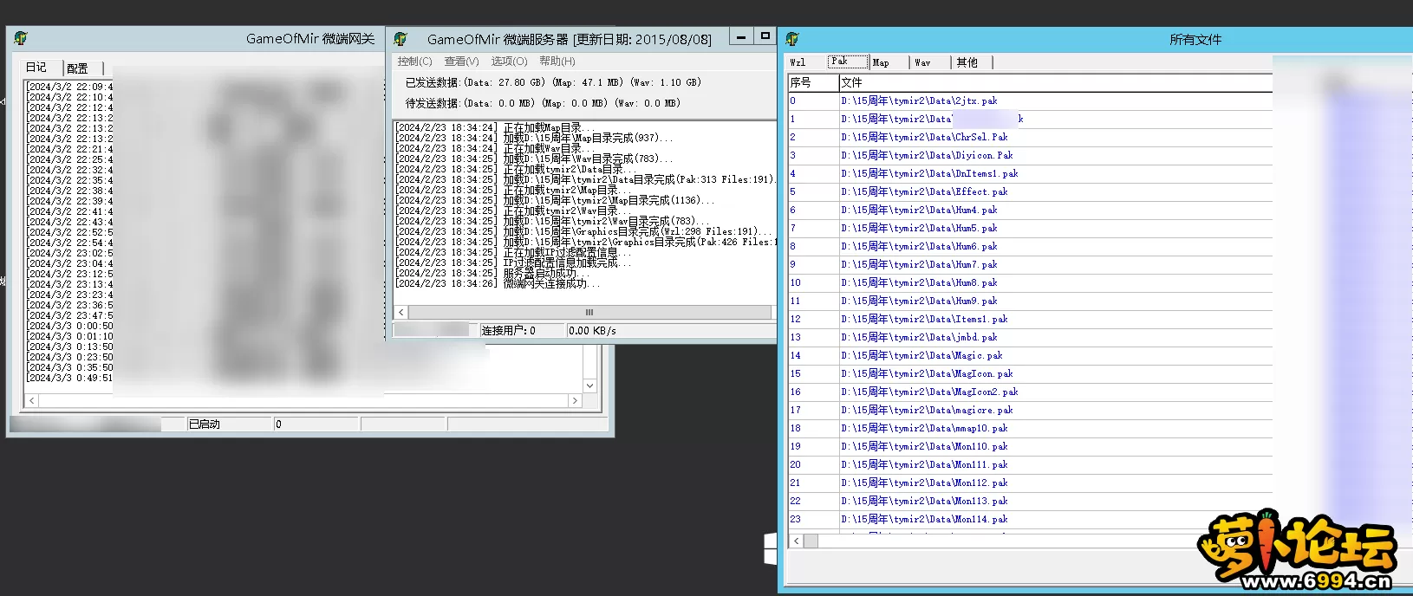Select file row Hum9.pak
This screenshot has height=596, width=1413.
point(1030,301)
